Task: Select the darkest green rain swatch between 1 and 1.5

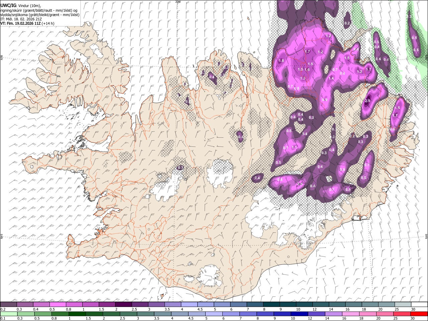Action: pyautogui.click(x=77, y=314)
